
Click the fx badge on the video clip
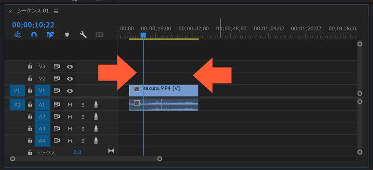[137, 89]
